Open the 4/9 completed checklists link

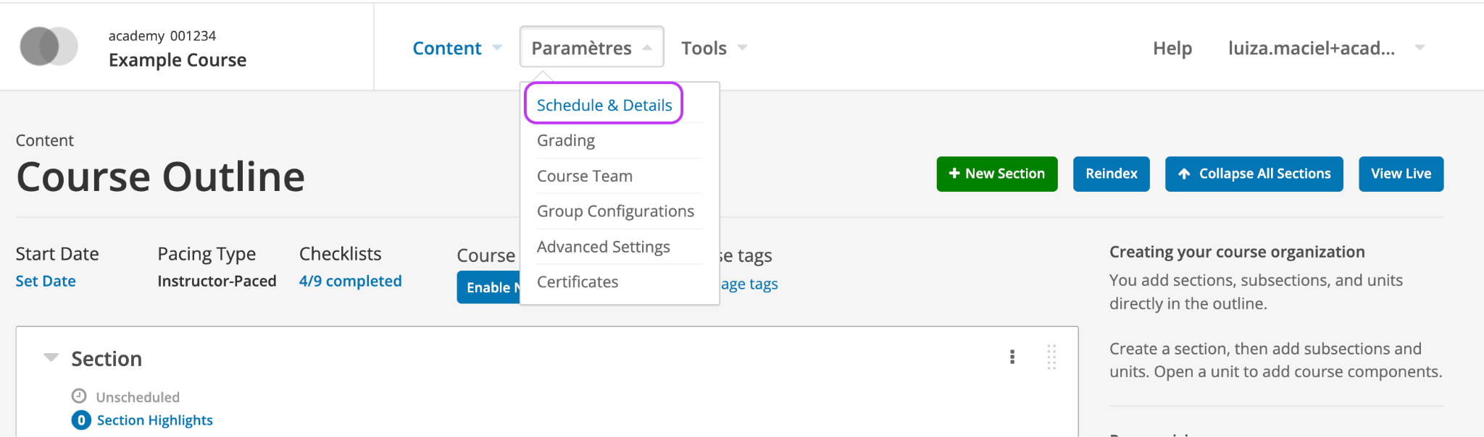coord(351,281)
